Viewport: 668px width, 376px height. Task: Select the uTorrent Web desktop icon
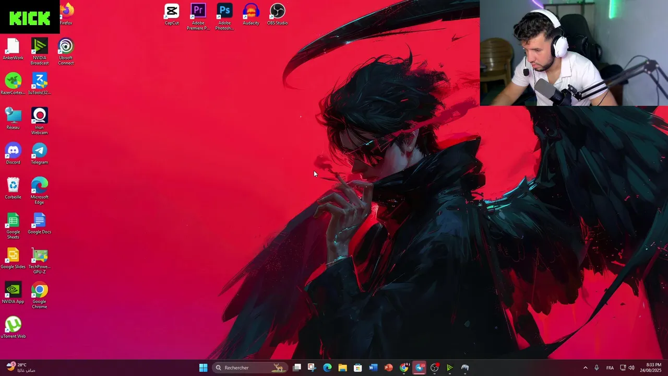coord(13,328)
